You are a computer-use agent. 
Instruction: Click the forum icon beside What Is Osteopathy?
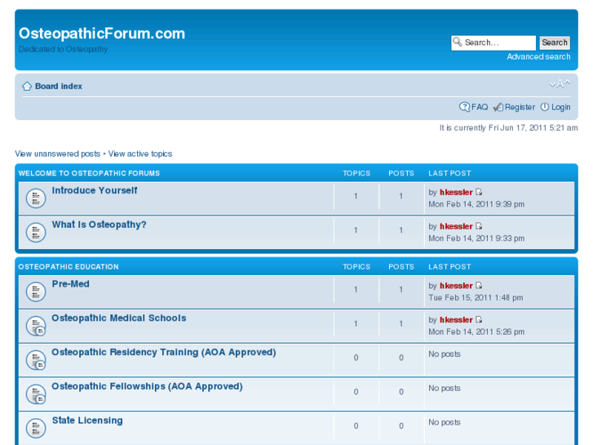(36, 232)
